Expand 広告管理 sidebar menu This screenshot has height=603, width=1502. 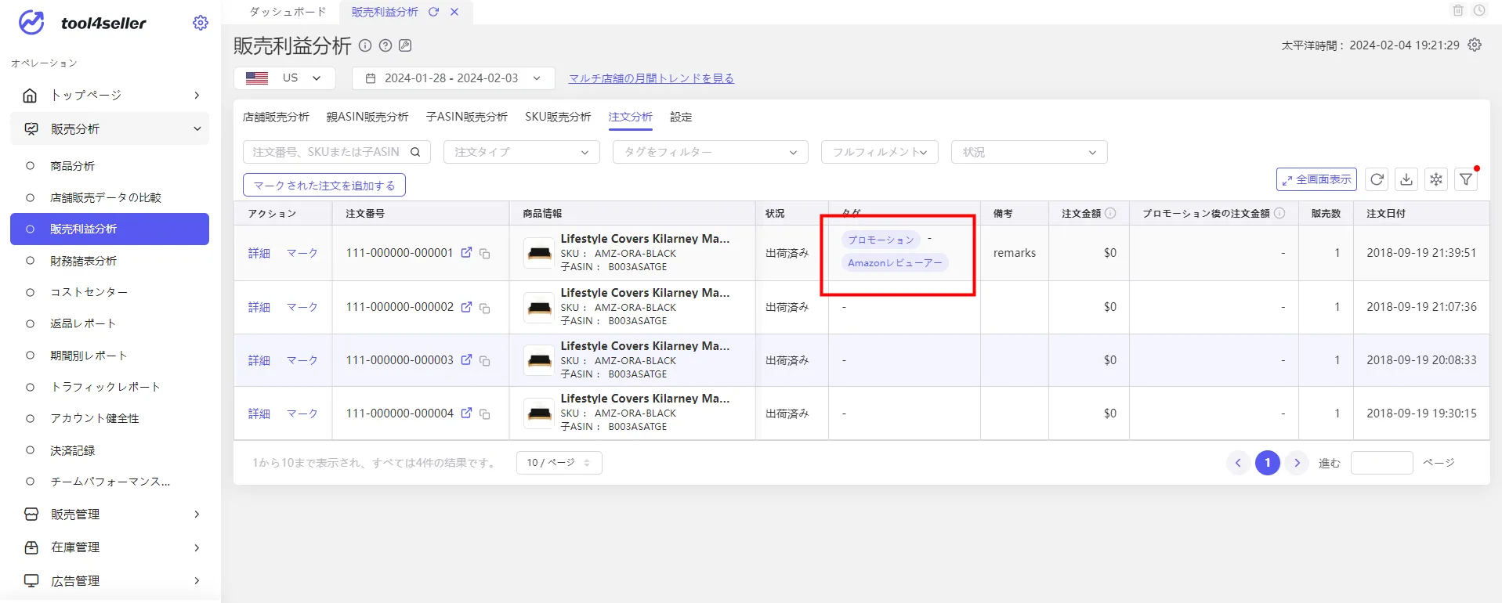pyautogui.click(x=110, y=581)
